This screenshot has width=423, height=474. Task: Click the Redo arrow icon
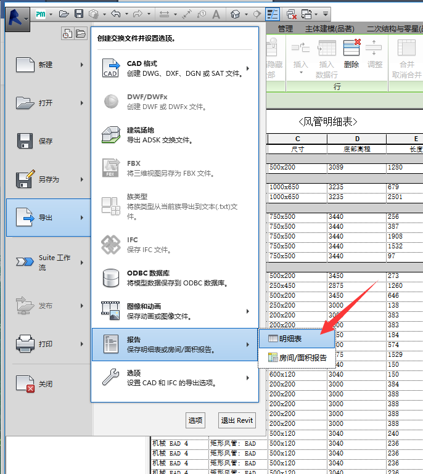138,14
